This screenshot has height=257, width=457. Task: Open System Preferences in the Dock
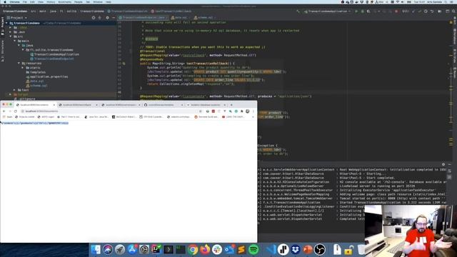tap(144, 250)
